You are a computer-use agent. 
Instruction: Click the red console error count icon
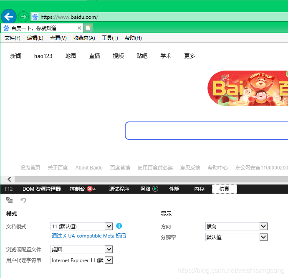90,189
